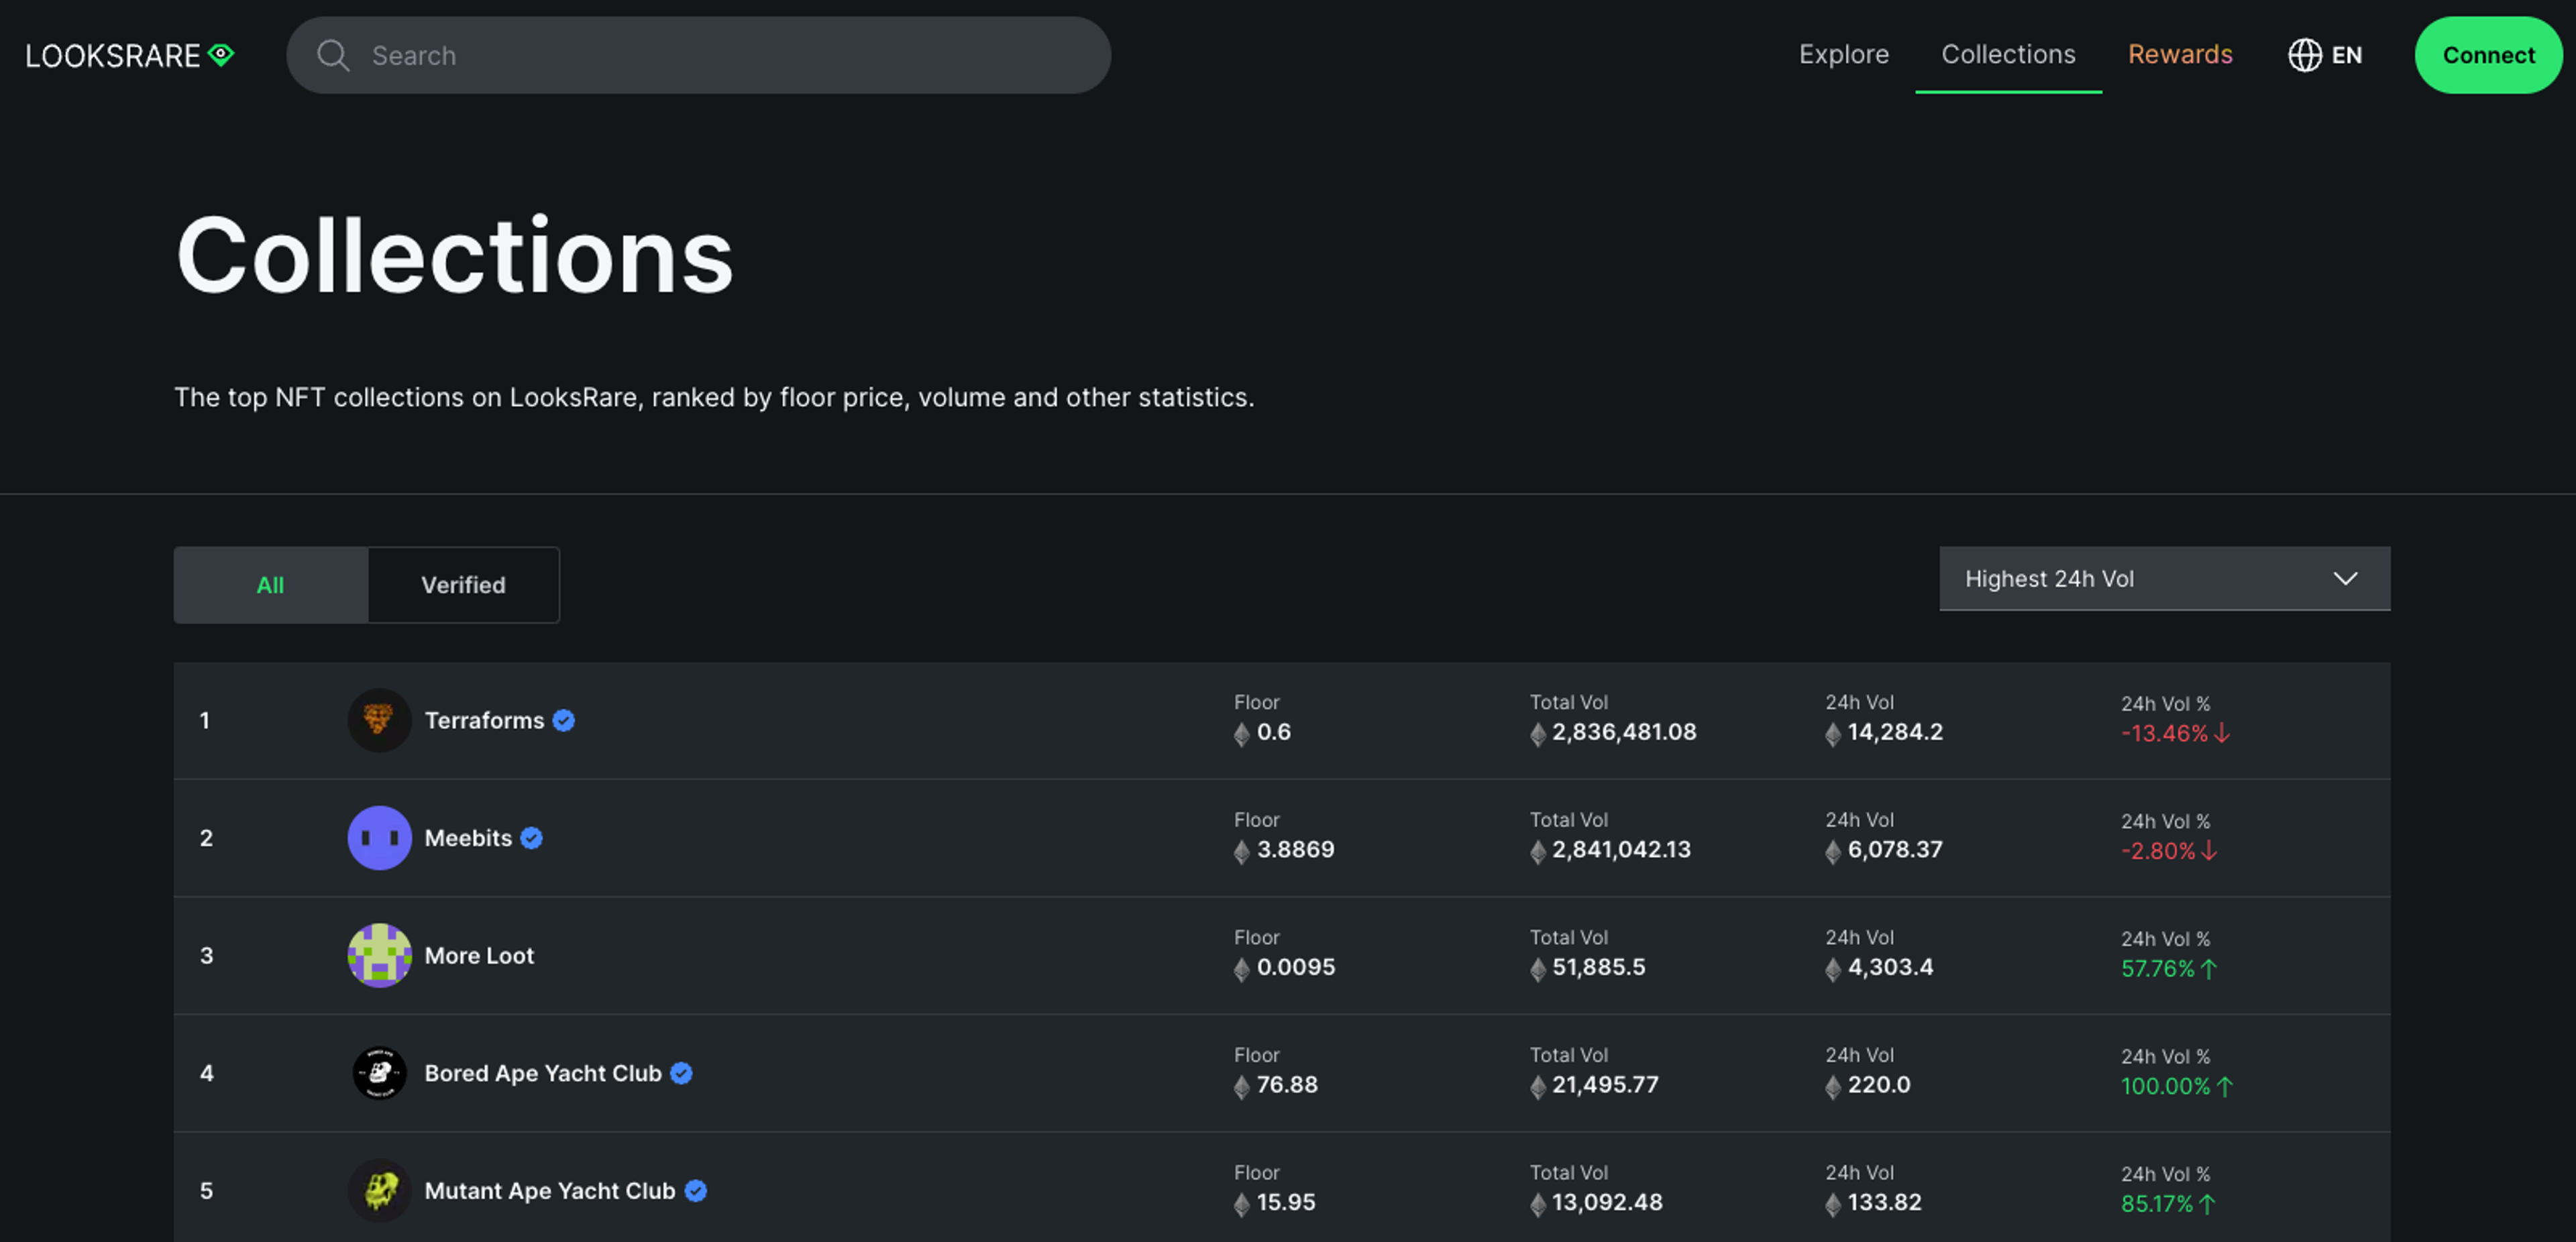Click total volume 21,495.77
The width and height of the screenshot is (2576, 1242).
1605,1084
